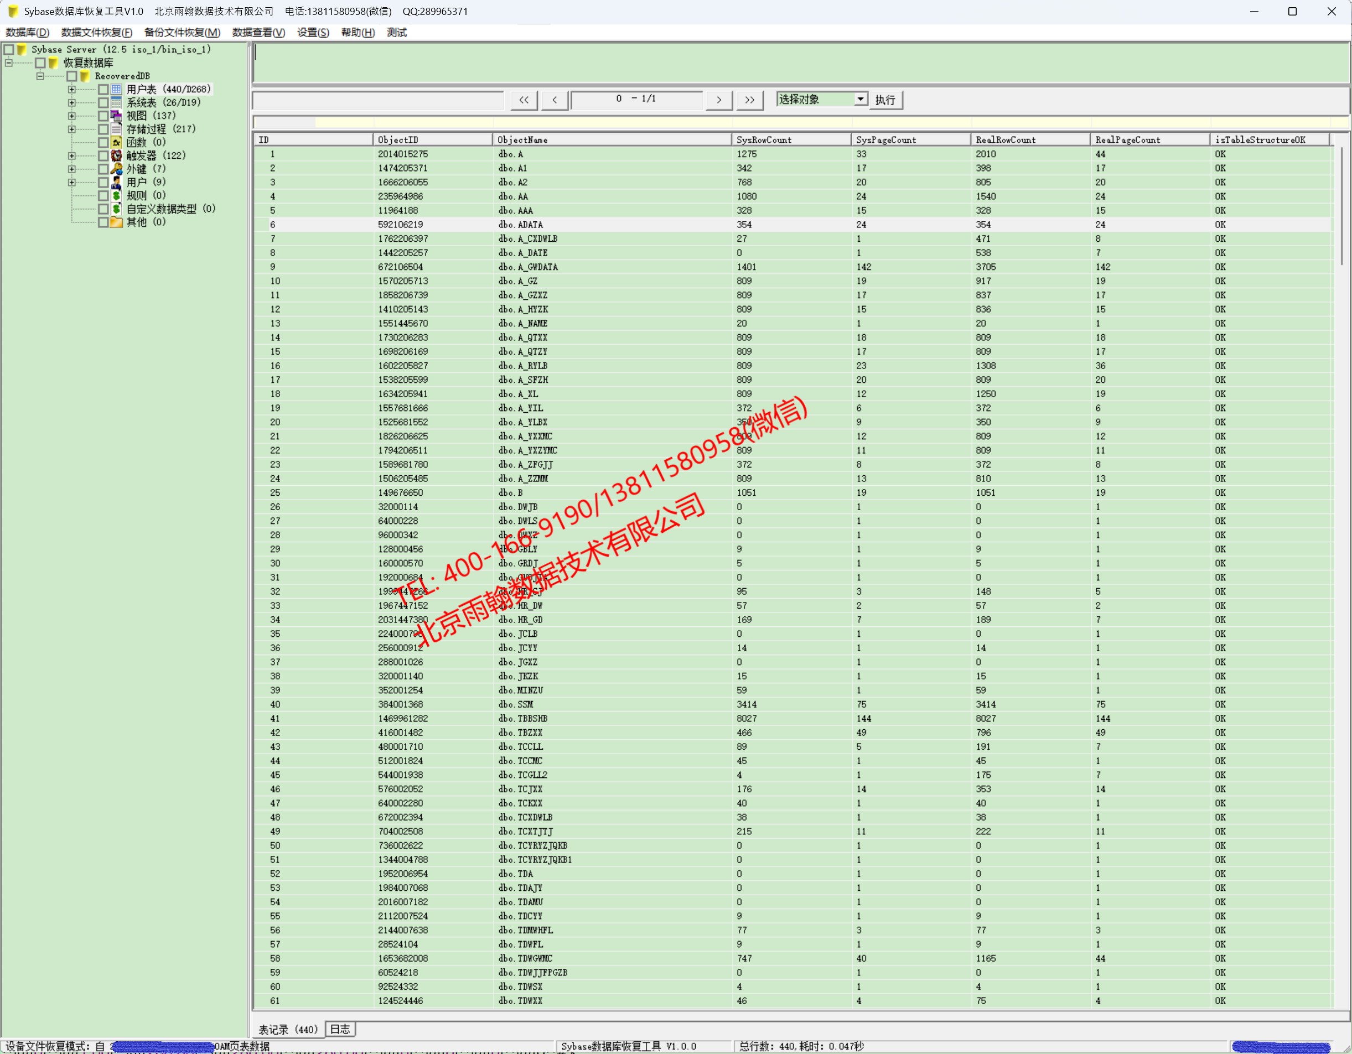Click the 用户表 table icon in tree
The height and width of the screenshot is (1054, 1352).
coord(116,89)
